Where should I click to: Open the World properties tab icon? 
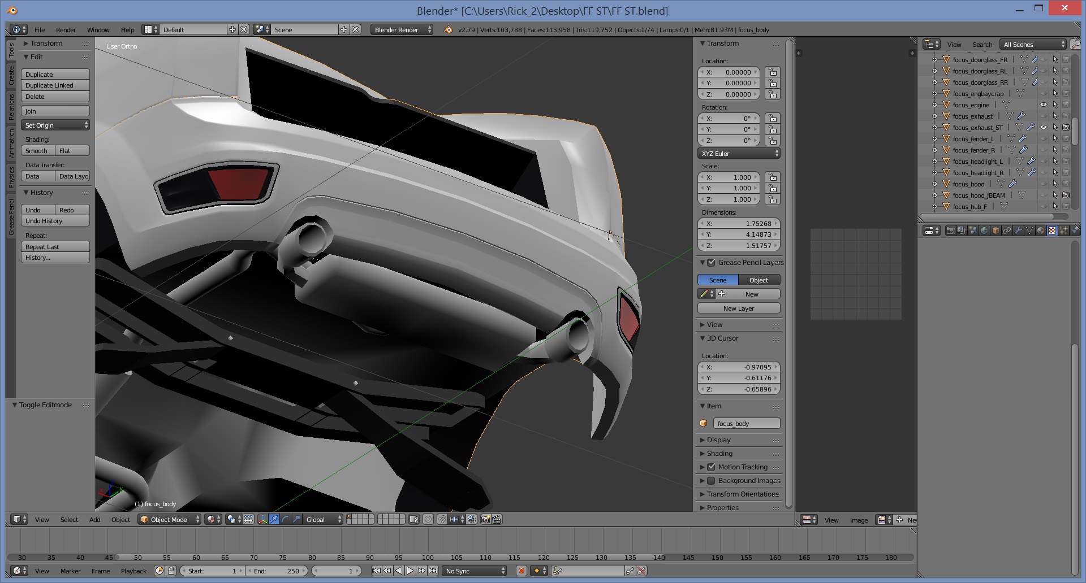tap(984, 230)
